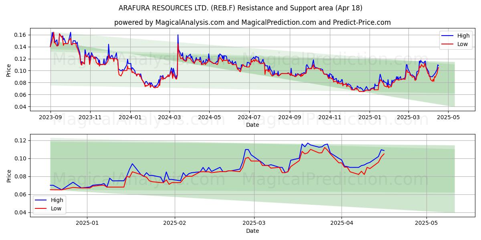
Task: Click 'Low' in bottom chart legend
Action: point(56,208)
